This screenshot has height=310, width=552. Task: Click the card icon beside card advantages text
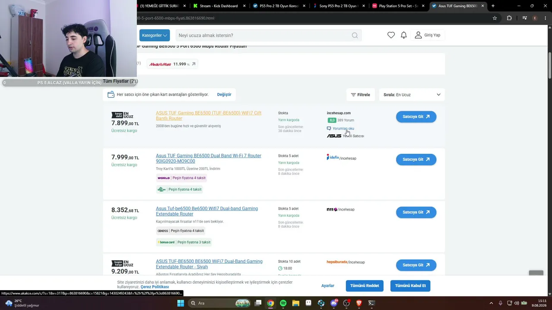click(111, 94)
